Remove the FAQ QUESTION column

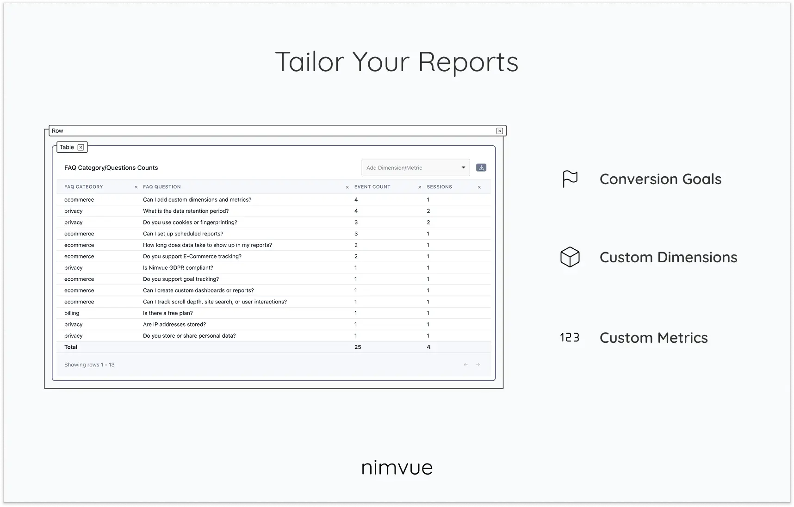(x=347, y=187)
